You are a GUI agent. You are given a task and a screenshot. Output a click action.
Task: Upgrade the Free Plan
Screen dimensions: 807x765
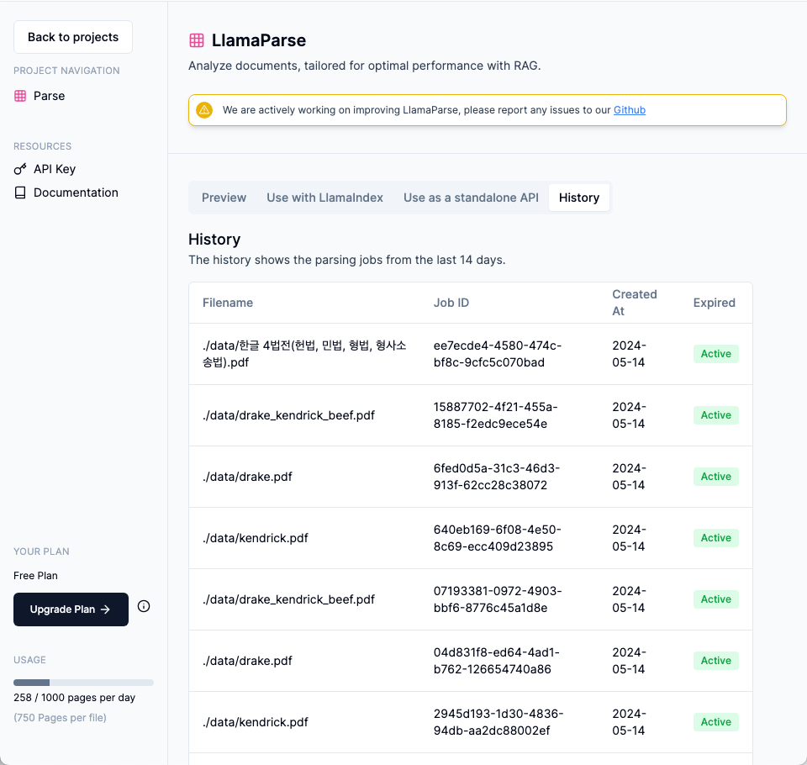pyautogui.click(x=71, y=609)
